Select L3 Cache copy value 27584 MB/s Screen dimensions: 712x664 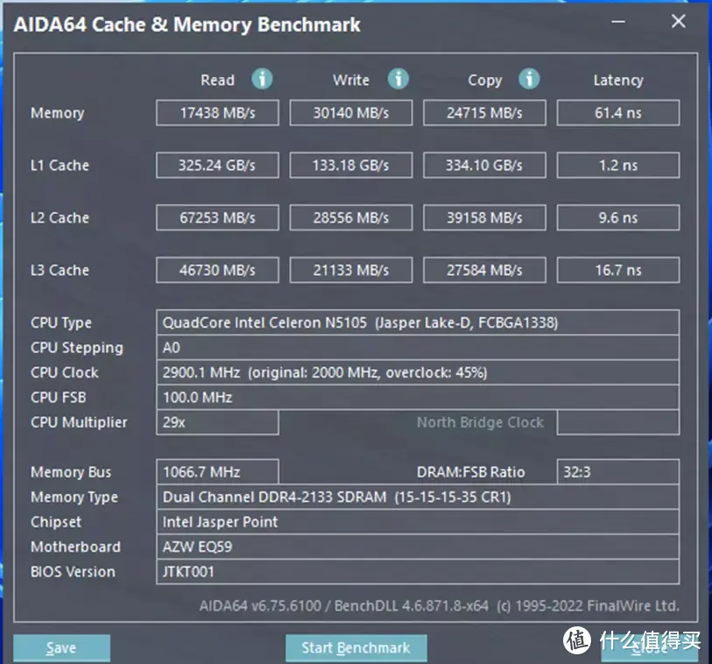484,270
